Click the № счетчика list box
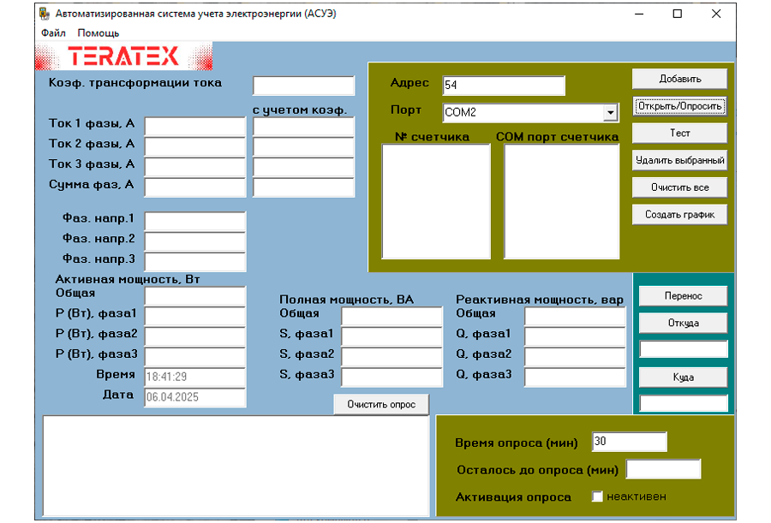Screen dimensions: 771x523 tap(436, 201)
